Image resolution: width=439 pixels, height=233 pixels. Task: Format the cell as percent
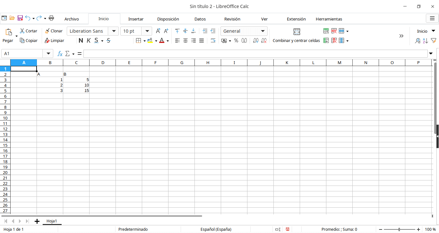[x=236, y=41]
